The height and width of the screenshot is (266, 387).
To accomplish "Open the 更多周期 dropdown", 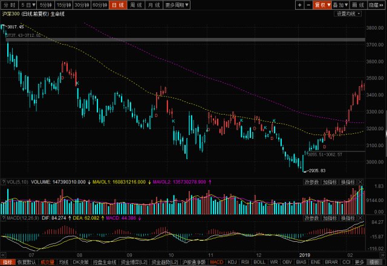I will [x=177, y=5].
